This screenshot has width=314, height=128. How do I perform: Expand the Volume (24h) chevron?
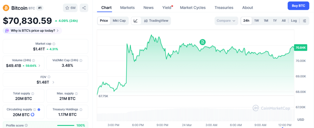[39, 66]
